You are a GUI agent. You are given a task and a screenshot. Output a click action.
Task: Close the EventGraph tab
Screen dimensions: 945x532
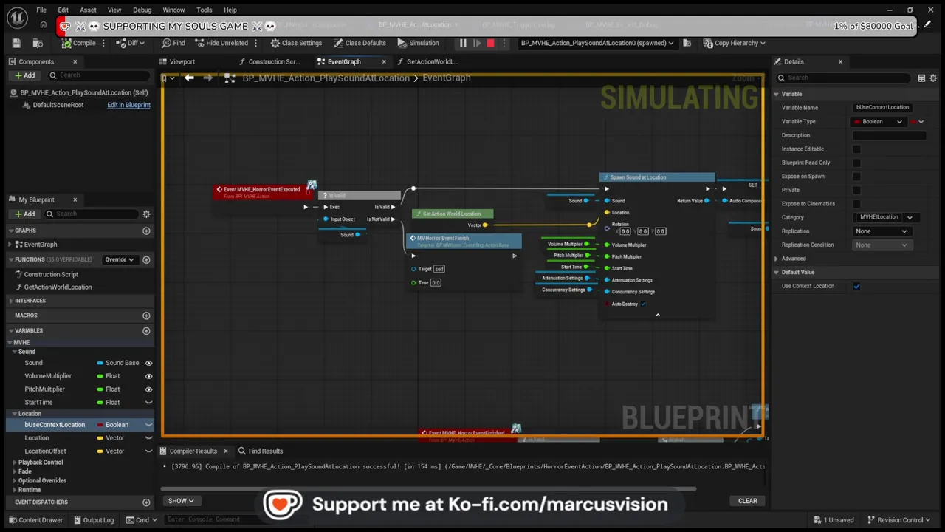click(384, 61)
